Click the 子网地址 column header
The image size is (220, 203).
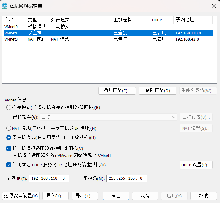point(193,20)
